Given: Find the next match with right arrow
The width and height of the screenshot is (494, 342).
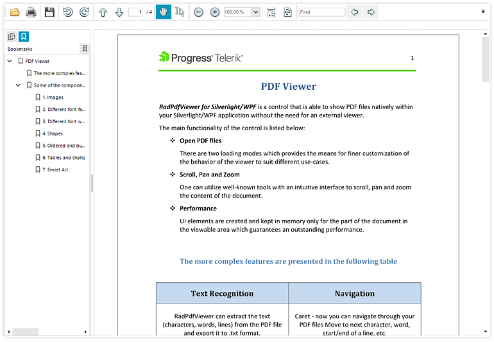Looking at the screenshot, I should pyautogui.click(x=371, y=12).
